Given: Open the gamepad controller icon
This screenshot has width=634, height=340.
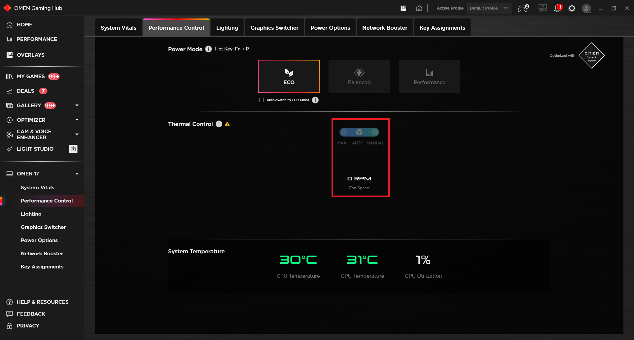Looking at the screenshot, I should pos(523,8).
